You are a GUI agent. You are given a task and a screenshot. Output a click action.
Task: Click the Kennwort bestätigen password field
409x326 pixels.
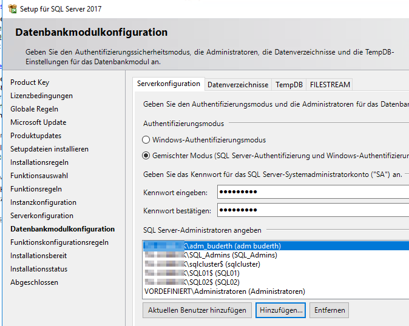pyautogui.click(x=313, y=210)
